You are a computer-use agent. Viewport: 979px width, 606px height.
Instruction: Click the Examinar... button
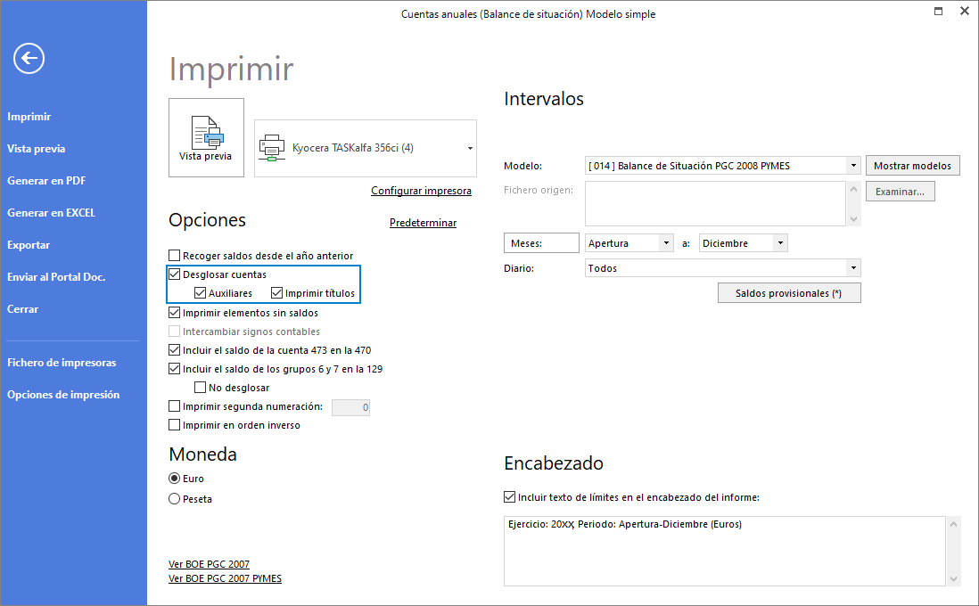coord(900,192)
